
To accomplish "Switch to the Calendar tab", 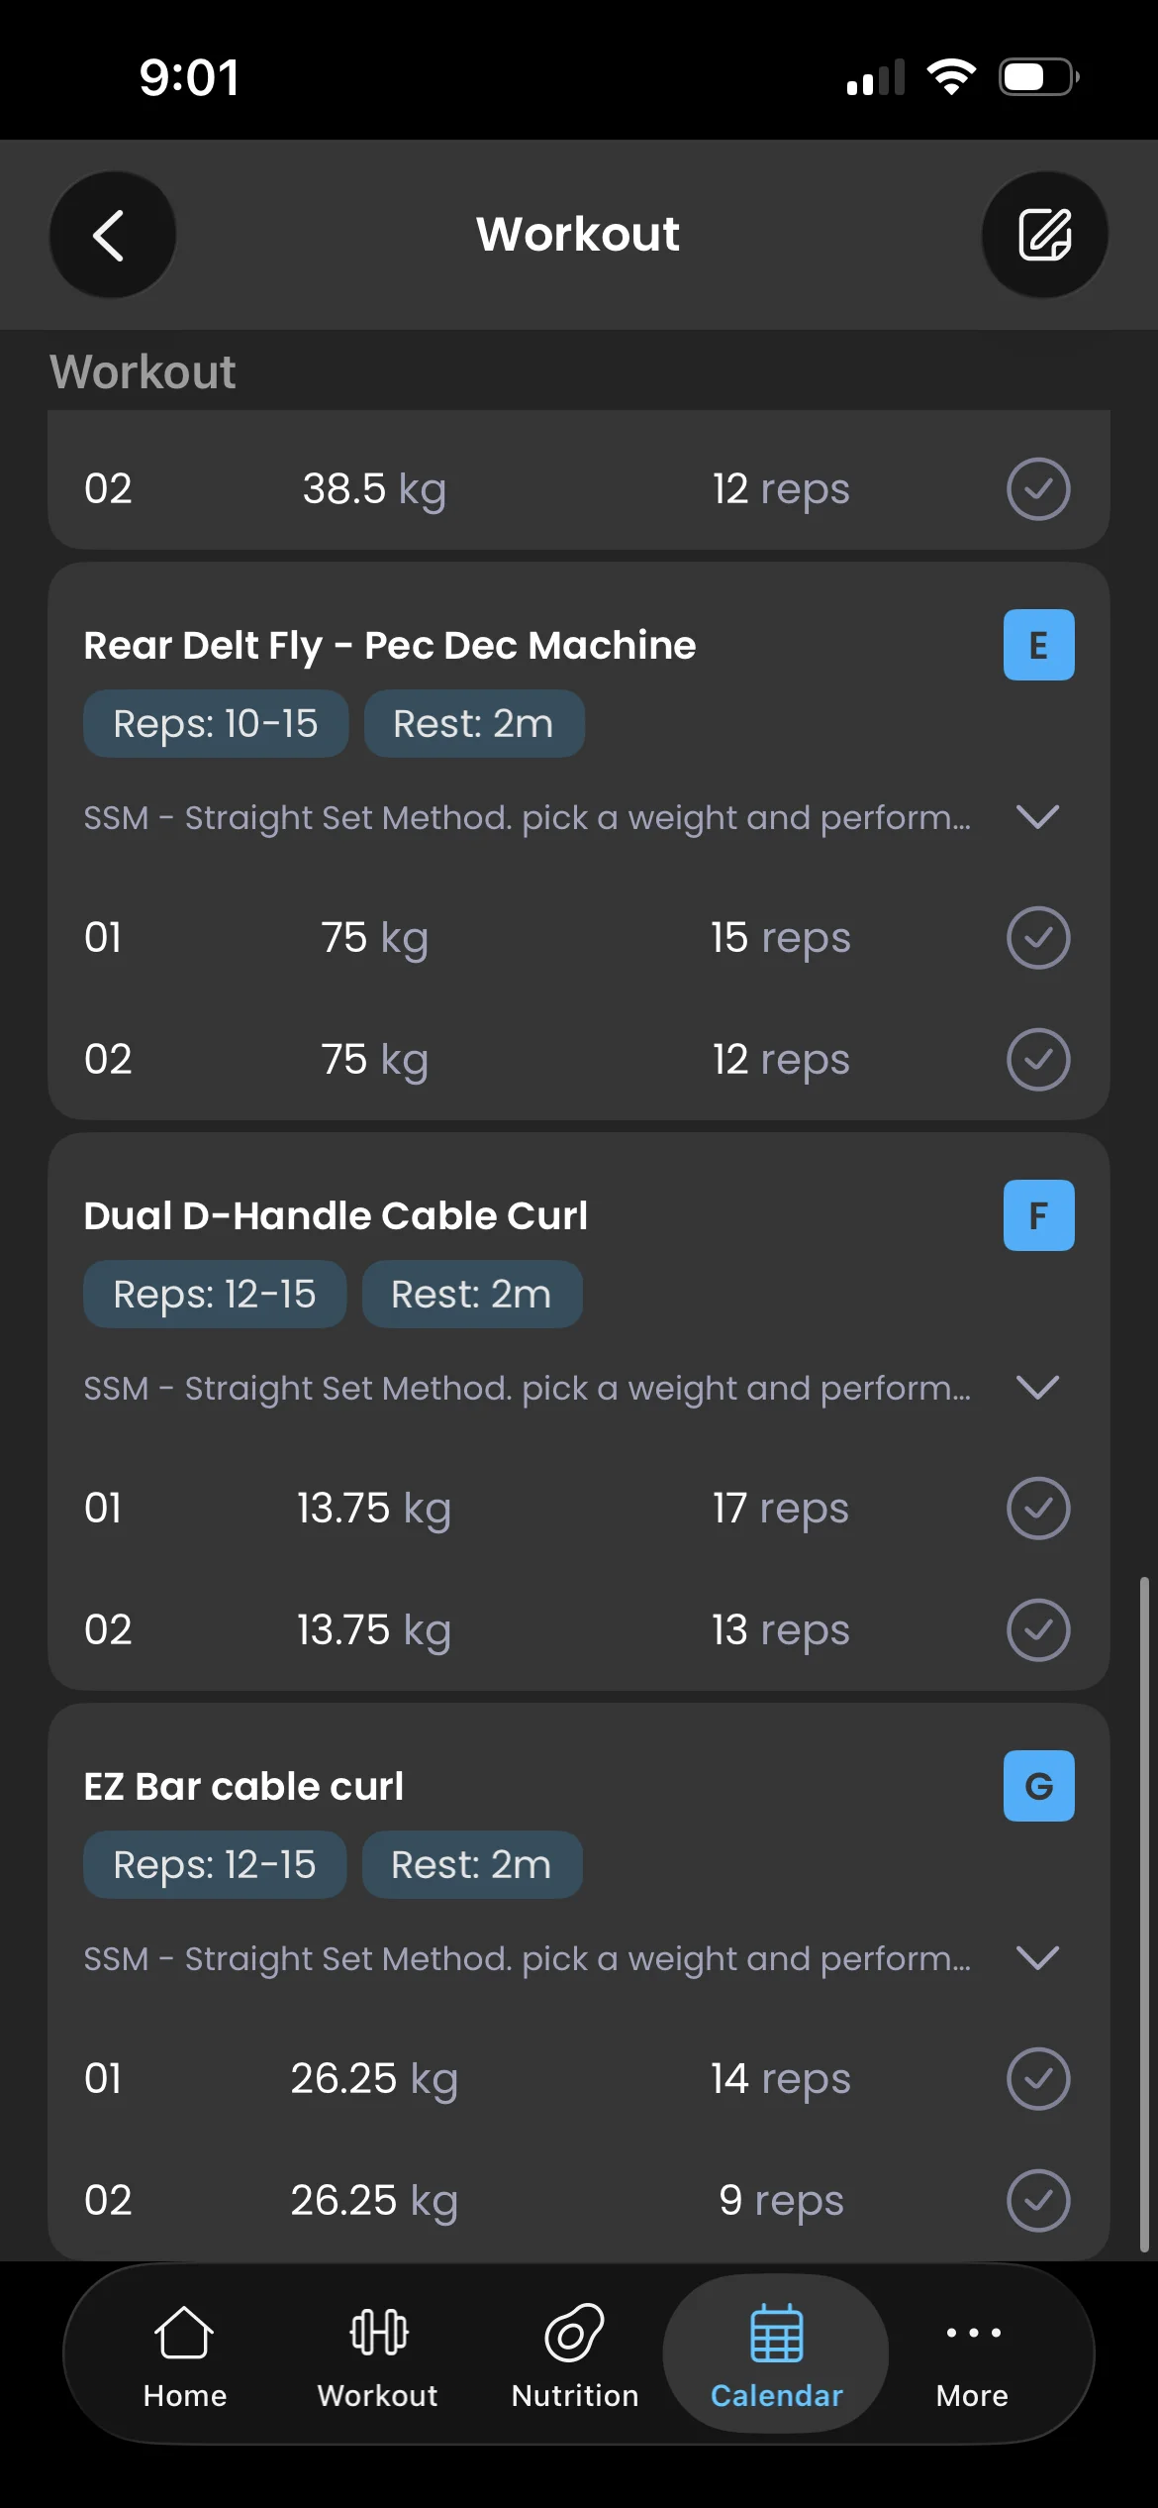I will tap(776, 2353).
